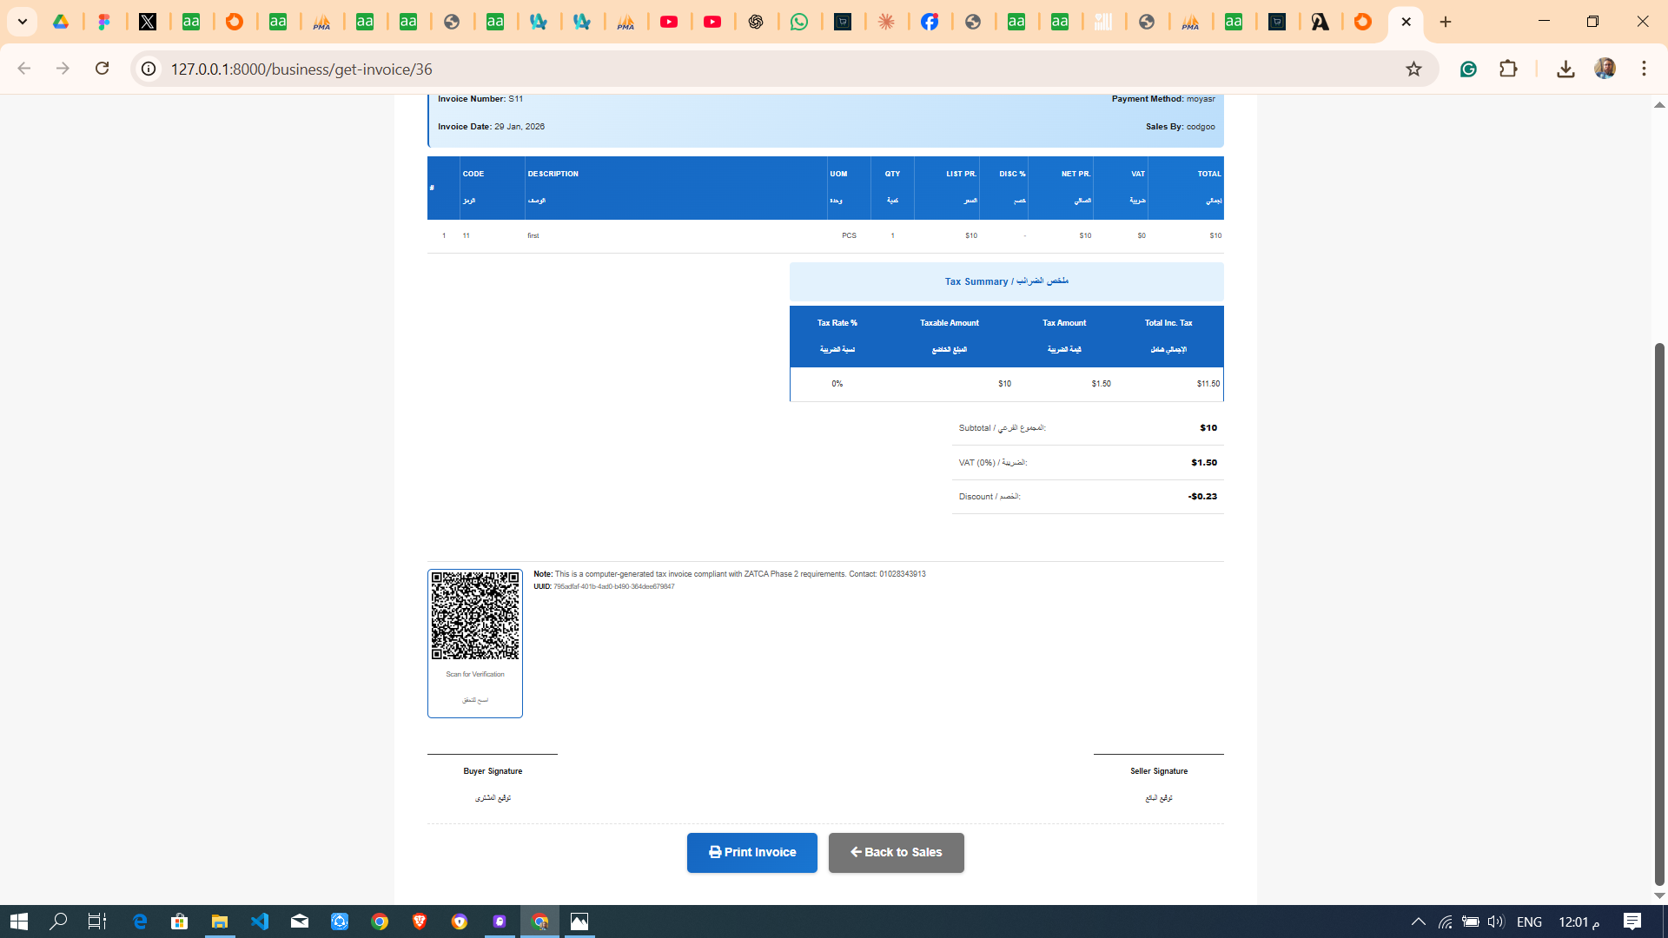Open the Downloads icon in toolbar
The height and width of the screenshot is (938, 1668).
click(x=1566, y=69)
